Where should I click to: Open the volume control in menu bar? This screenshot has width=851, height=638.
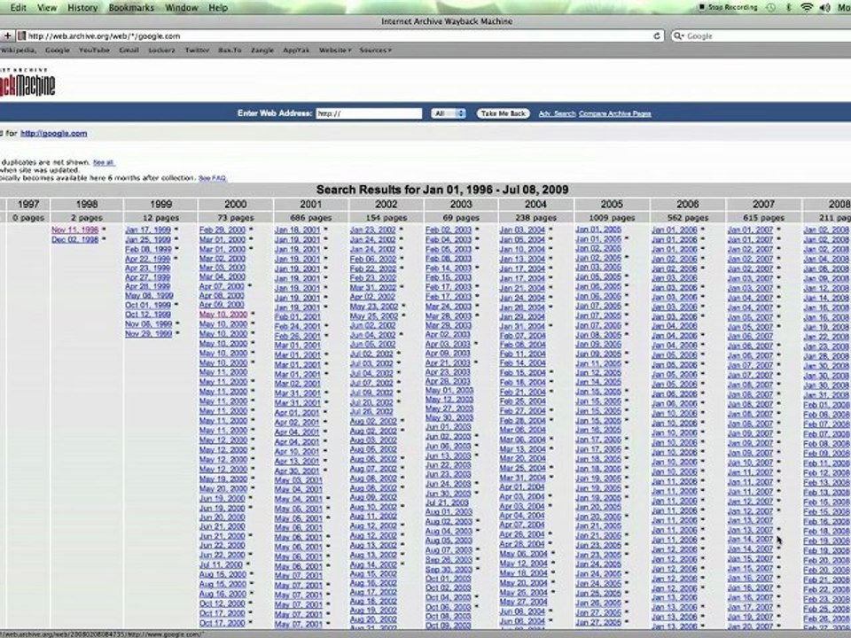[825, 7]
